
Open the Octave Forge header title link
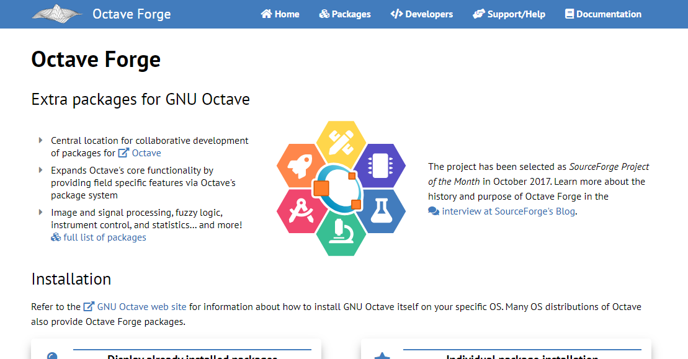click(132, 14)
